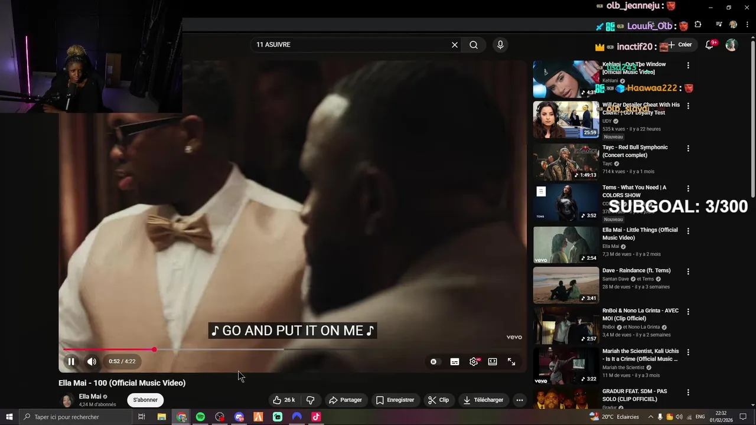Open Task View from the taskbar
This screenshot has width=756, height=425.
(142, 417)
